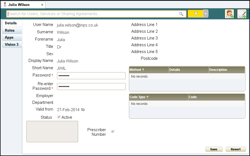Viewport: 250px width, 156px height.
Task: Expand the filter dropdown arrow
Action: coord(206,14)
